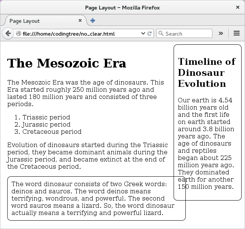Screen dimensions: 245x229
Task: Open the hamburger Firefox menu
Action: pyautogui.click(x=236, y=33)
